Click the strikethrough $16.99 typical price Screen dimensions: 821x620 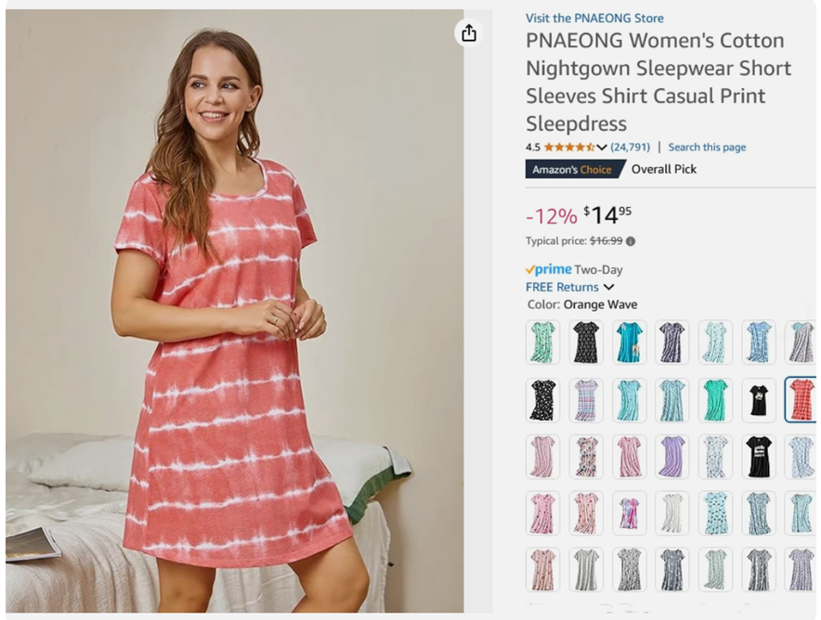click(x=606, y=240)
